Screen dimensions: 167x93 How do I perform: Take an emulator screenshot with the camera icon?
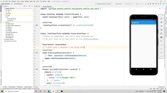pos(161,37)
